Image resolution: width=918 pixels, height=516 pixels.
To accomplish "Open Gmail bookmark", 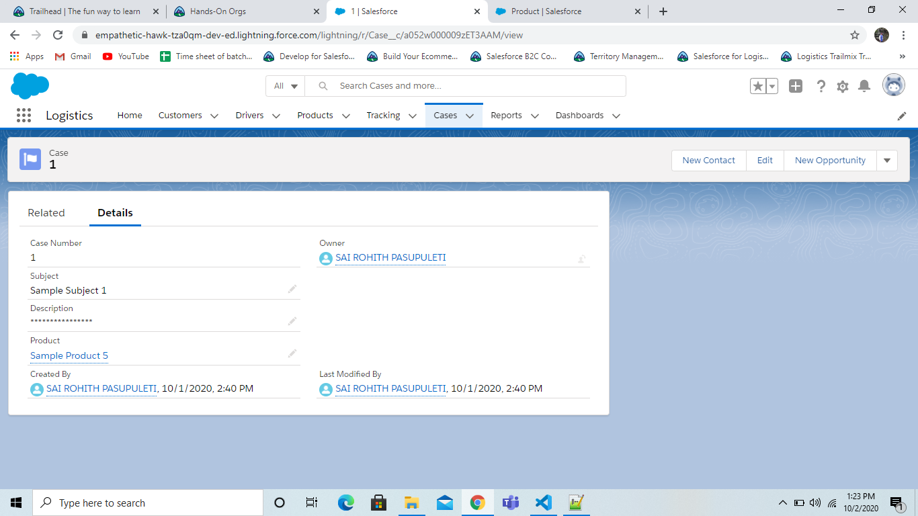I will tap(73, 56).
